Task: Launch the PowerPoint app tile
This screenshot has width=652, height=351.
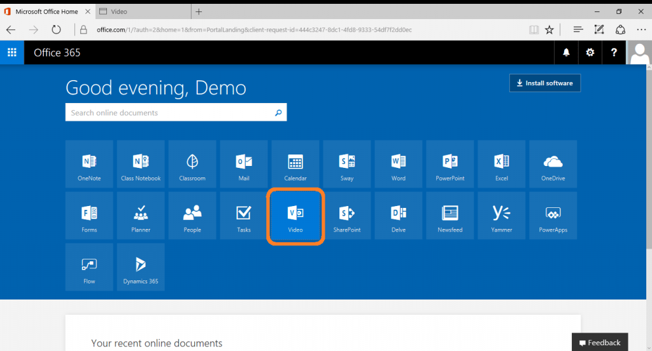Action: (450, 164)
